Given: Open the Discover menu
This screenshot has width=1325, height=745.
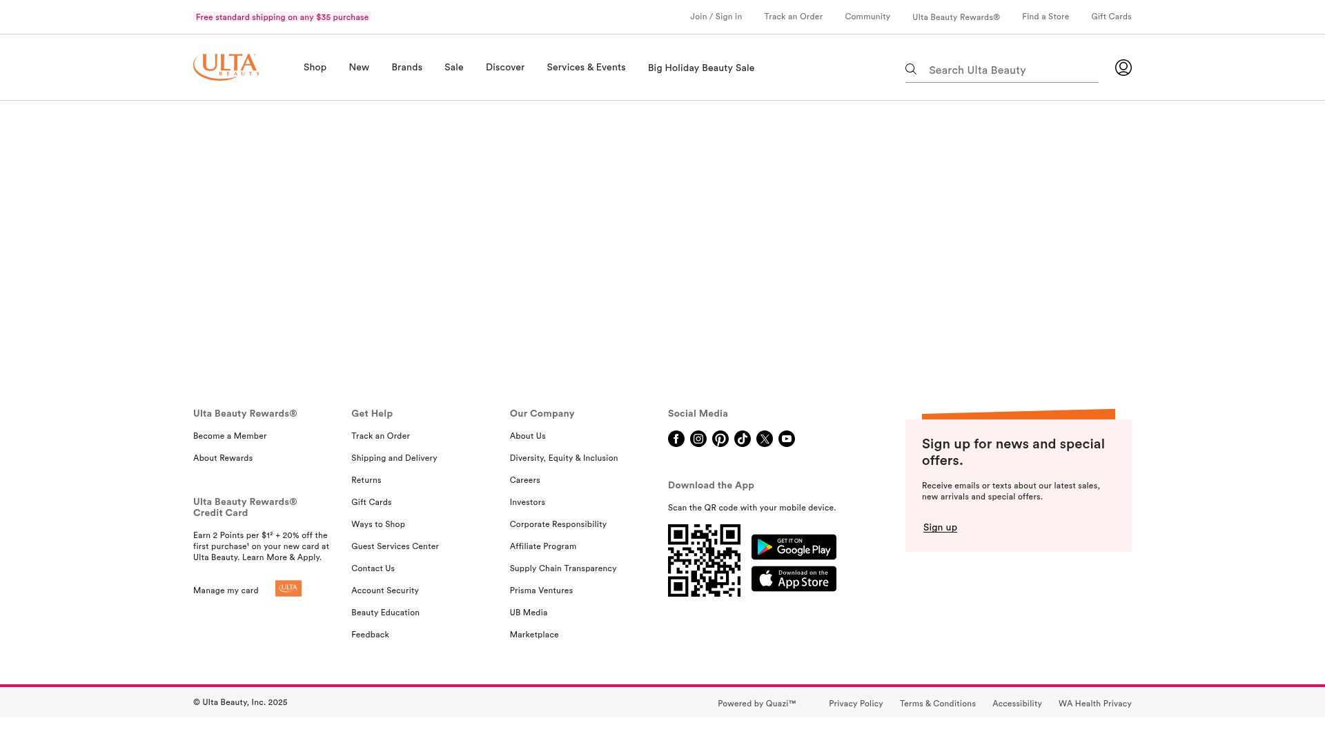Looking at the screenshot, I should [505, 67].
